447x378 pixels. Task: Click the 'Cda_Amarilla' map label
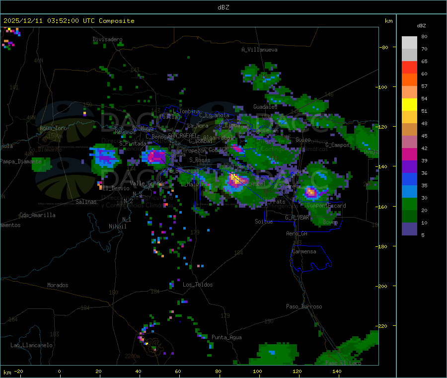tap(37, 215)
